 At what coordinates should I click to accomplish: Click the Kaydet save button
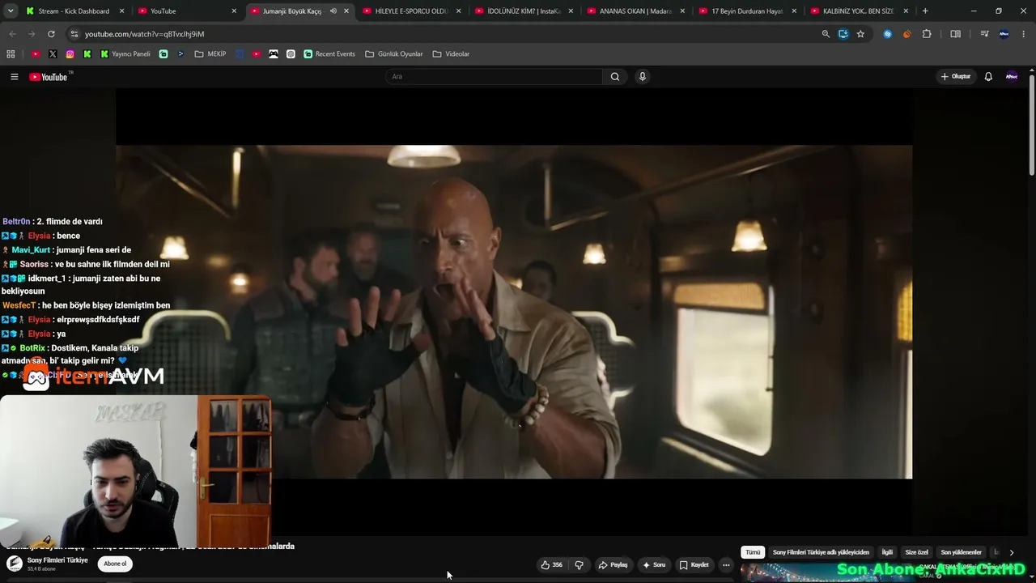(694, 565)
